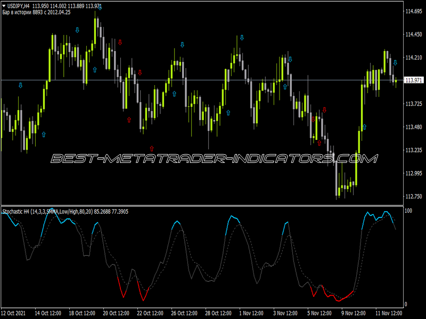The width and height of the screenshot is (426, 319).
Task: Click the 114.450 price scale label
Action: pos(414,35)
